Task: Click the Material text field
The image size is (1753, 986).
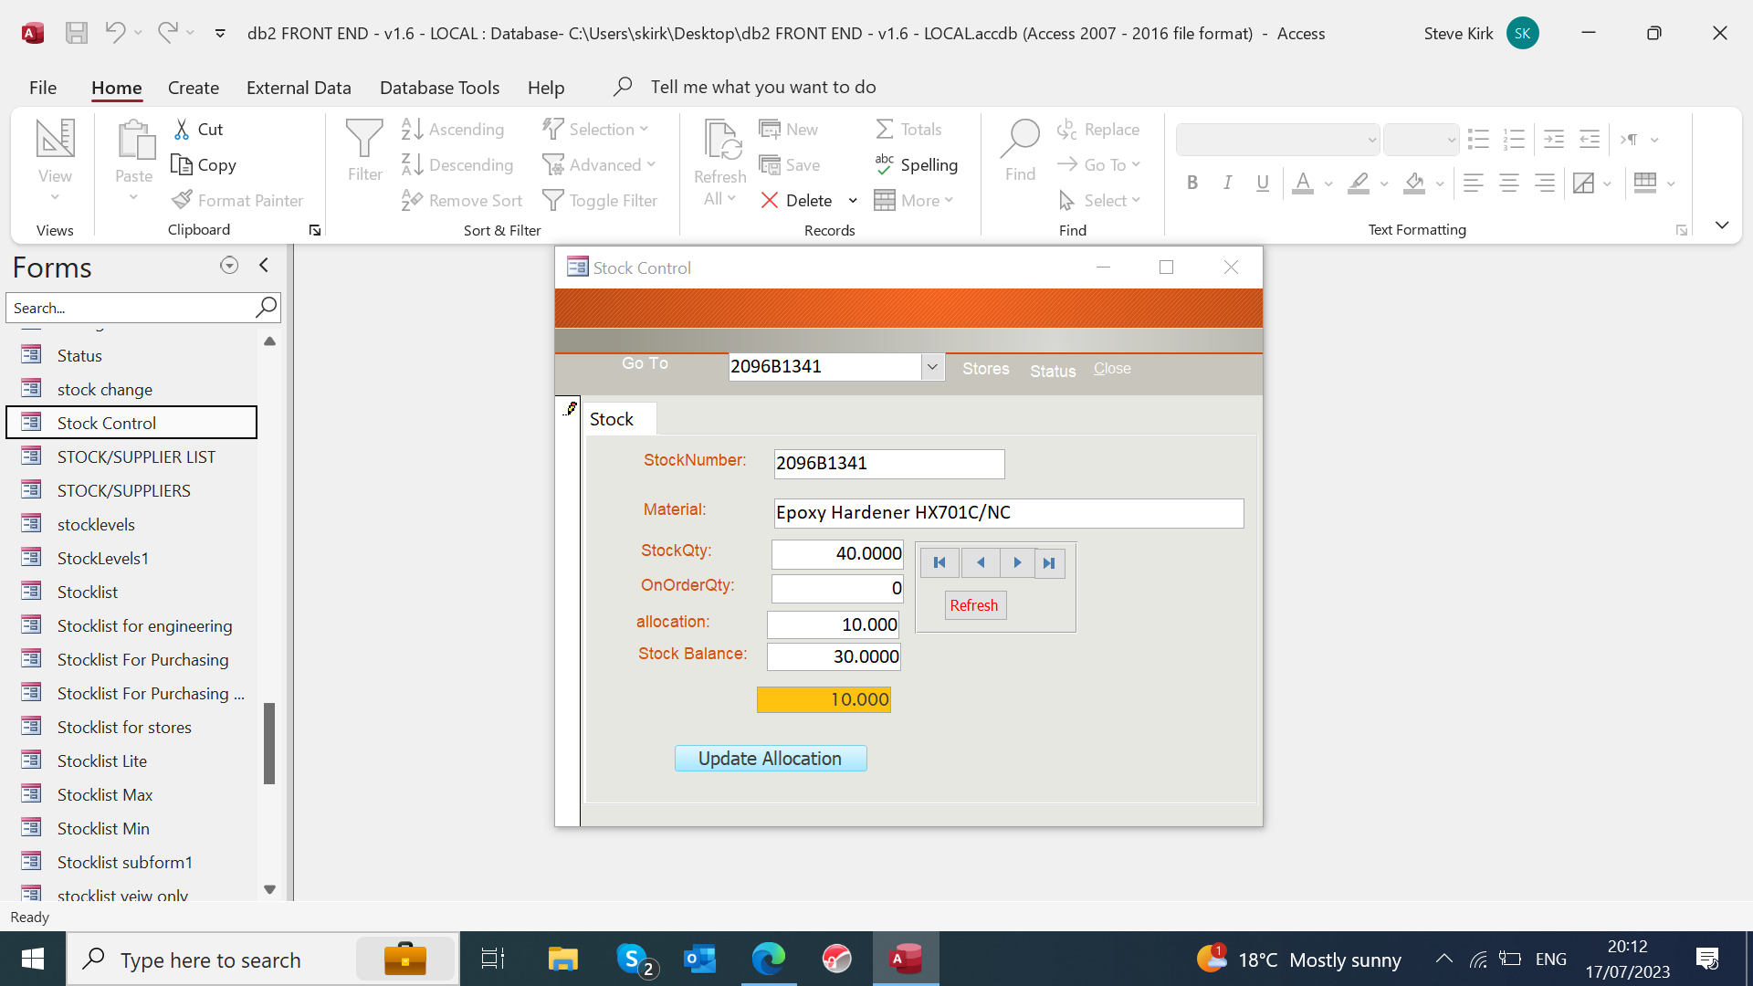Action: coord(1008,512)
